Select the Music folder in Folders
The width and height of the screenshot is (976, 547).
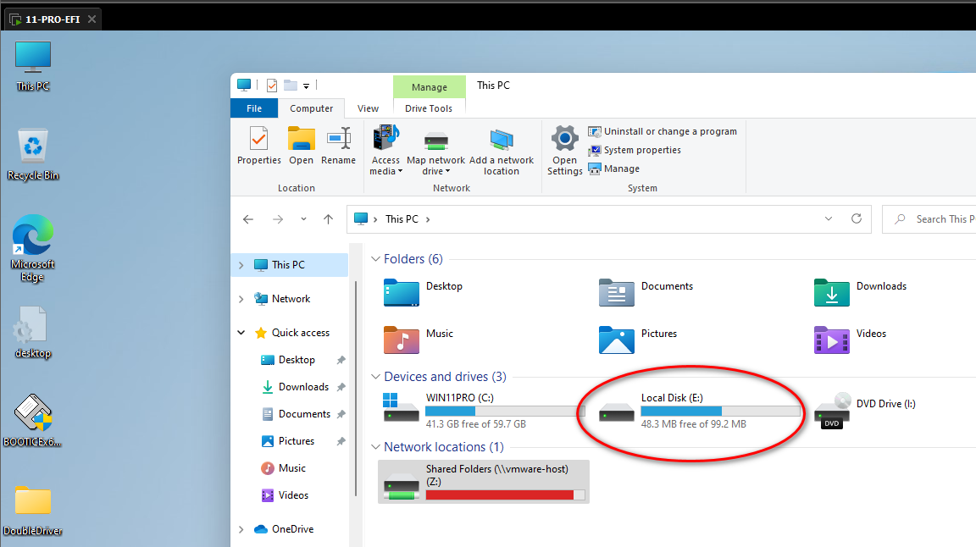point(419,340)
